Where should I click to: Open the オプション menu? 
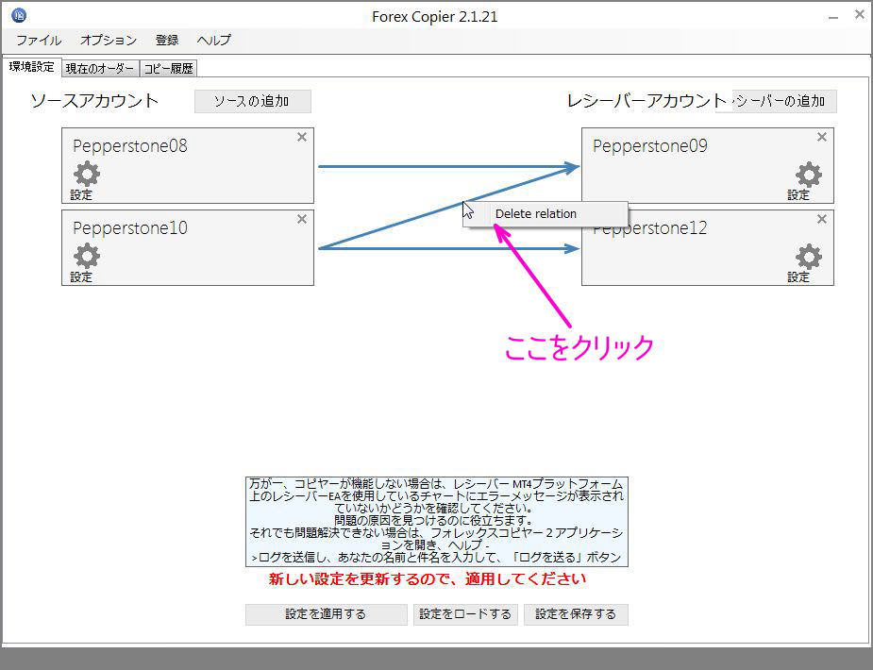pyautogui.click(x=108, y=41)
